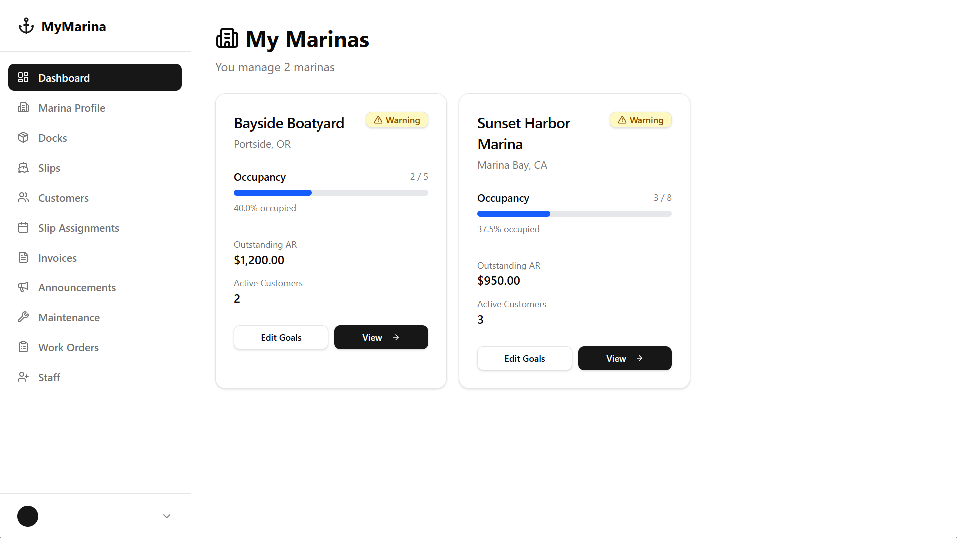Click the Customers people icon
The height and width of the screenshot is (538, 957).
(24, 198)
